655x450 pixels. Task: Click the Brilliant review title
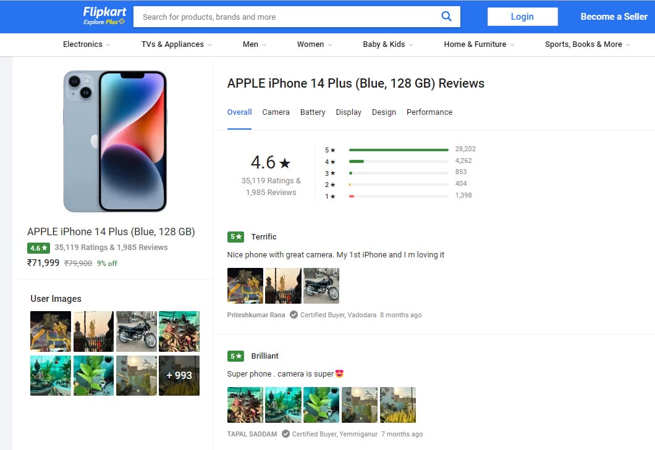click(x=264, y=356)
